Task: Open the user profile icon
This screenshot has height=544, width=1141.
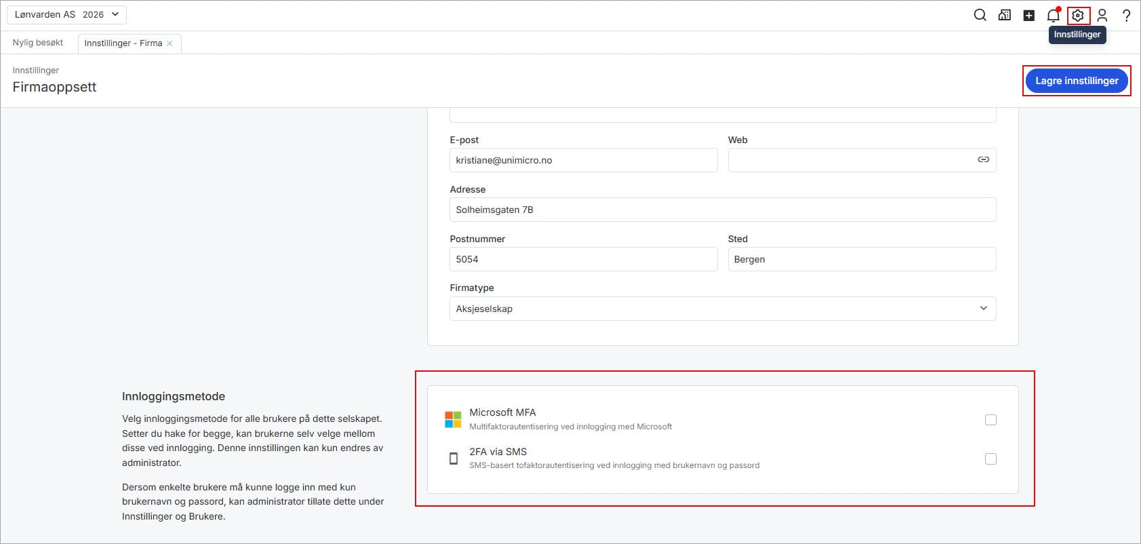Action: click(x=1102, y=15)
